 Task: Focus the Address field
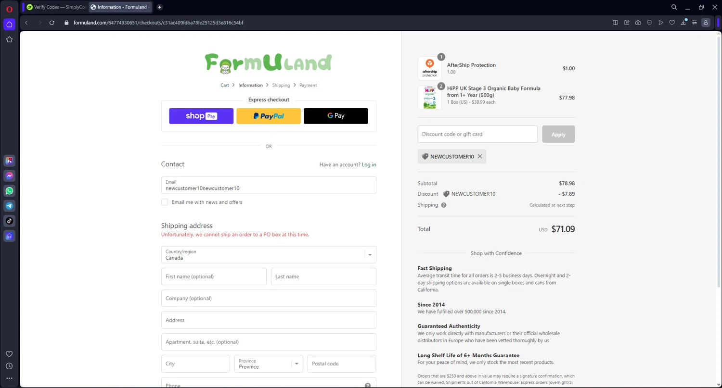pyautogui.click(x=269, y=320)
